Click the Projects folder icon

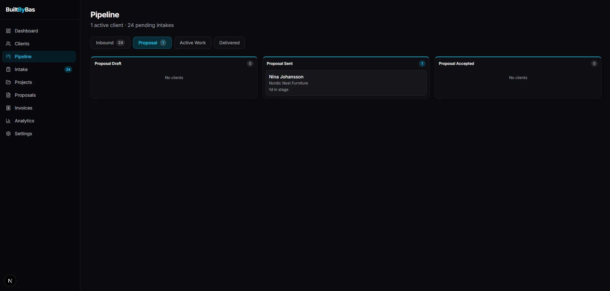click(8, 82)
